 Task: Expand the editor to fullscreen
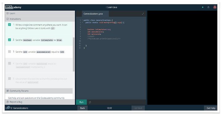click(x=143, y=14)
